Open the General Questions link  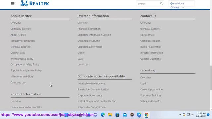point(150,59)
